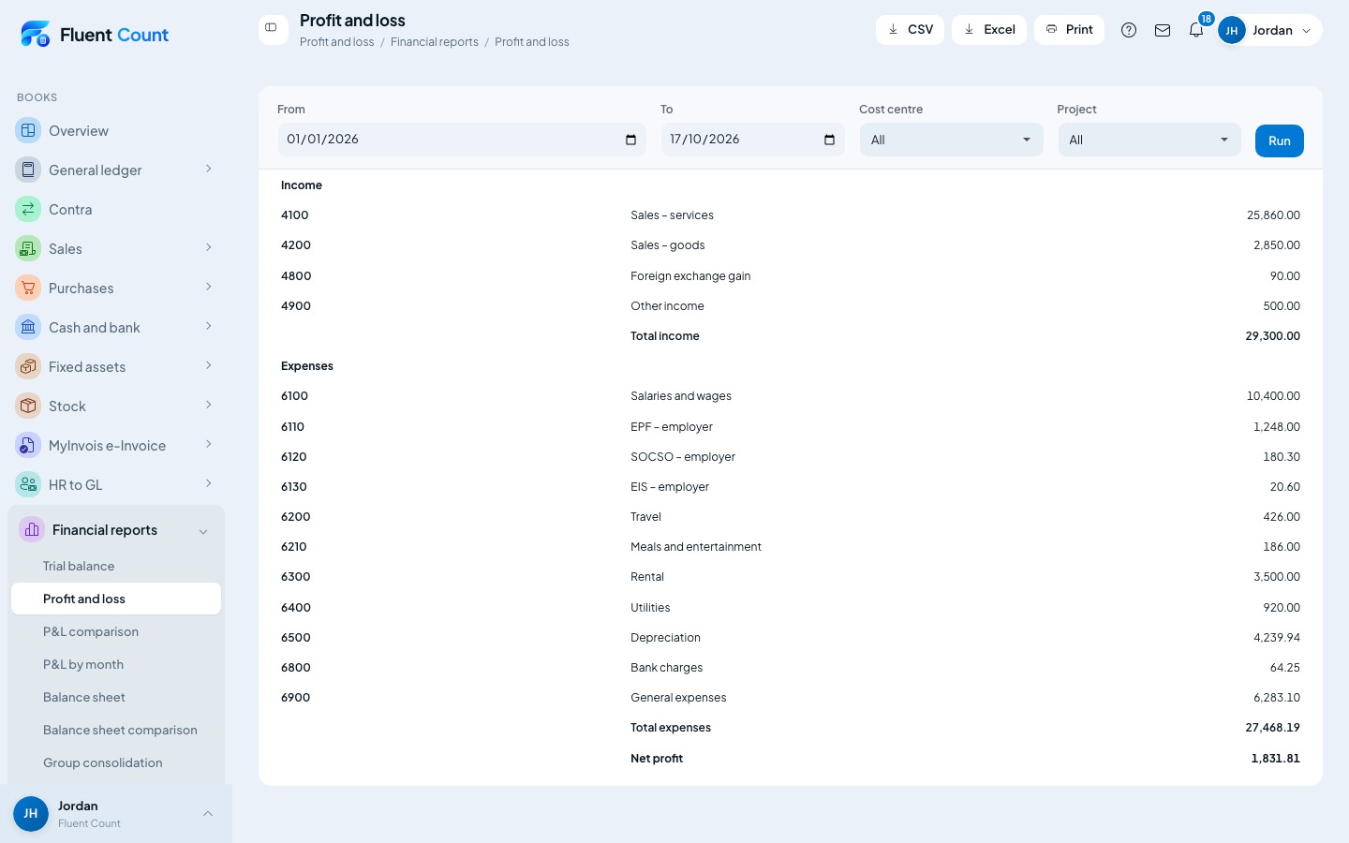This screenshot has height=843, width=1349.
Task: Click the Overview icon in sidebar
Action: tap(28, 130)
